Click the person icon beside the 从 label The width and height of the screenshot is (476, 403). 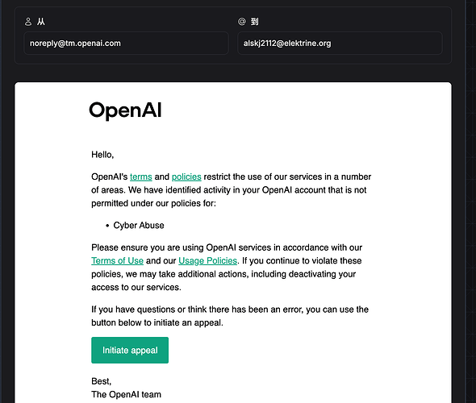(x=28, y=22)
